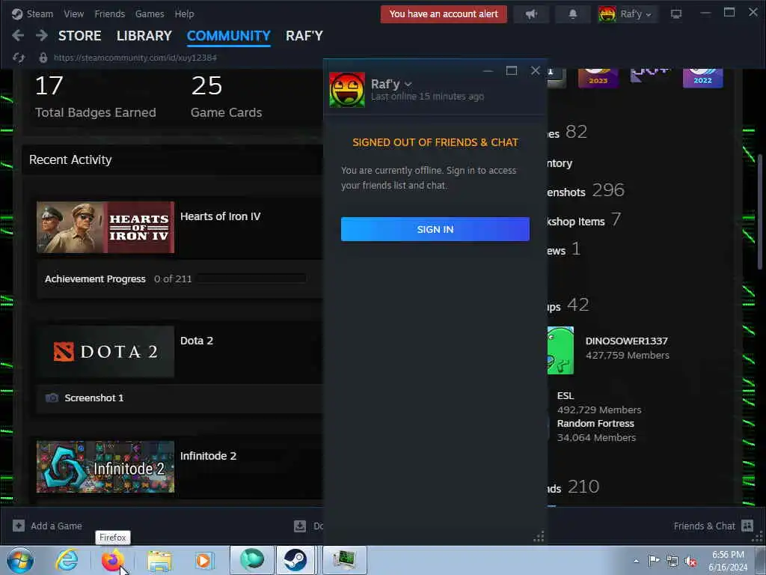Click the Infinitode 2 game thumbnail

105,467
